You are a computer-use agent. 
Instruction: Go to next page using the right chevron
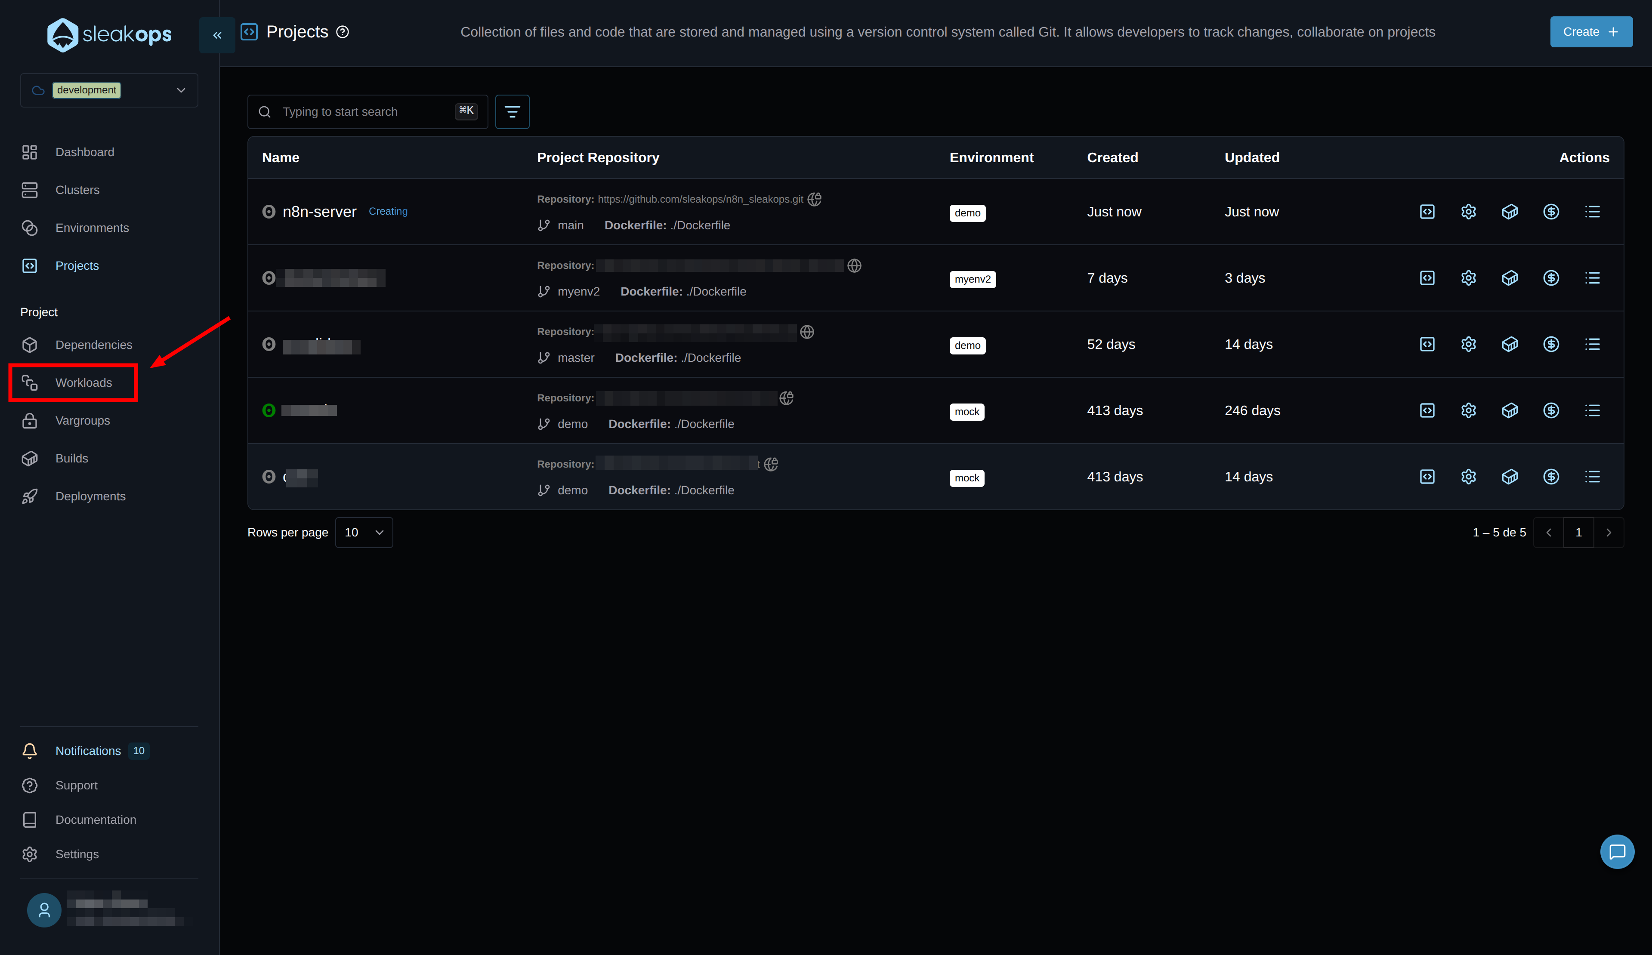tap(1608, 532)
